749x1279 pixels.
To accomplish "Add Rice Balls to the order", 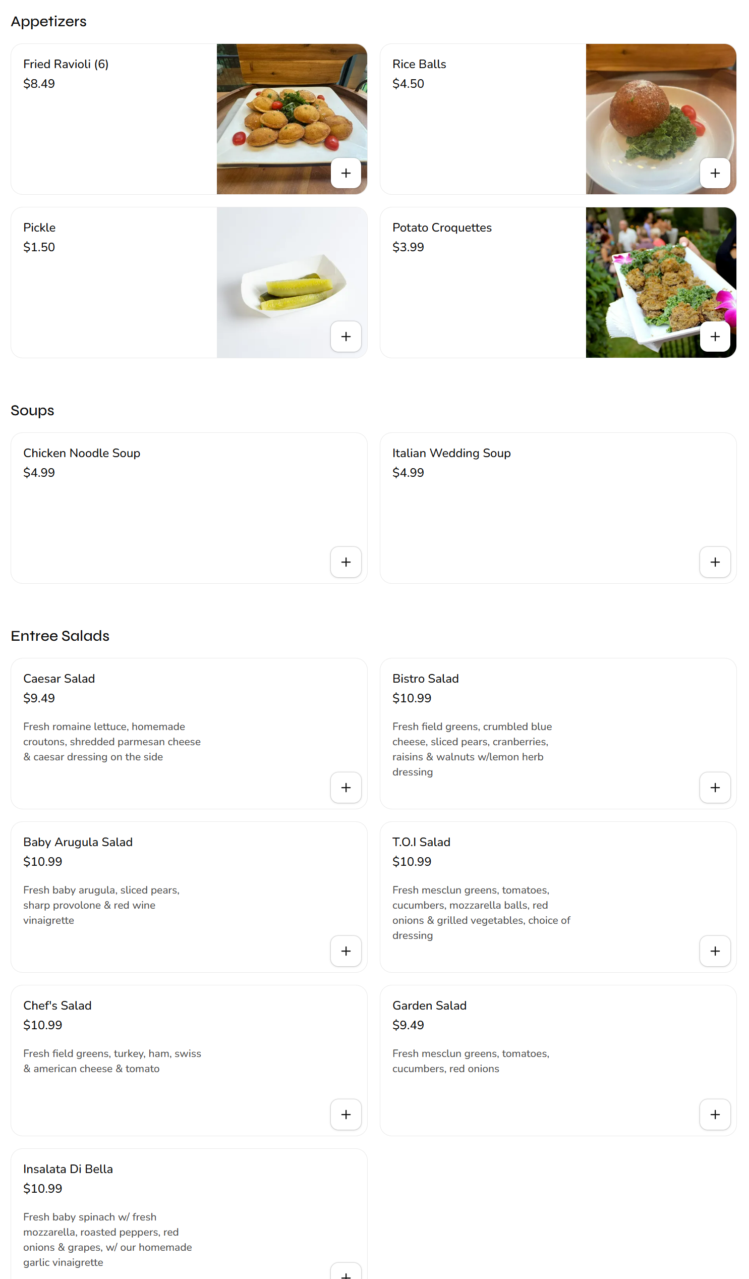I will [715, 173].
